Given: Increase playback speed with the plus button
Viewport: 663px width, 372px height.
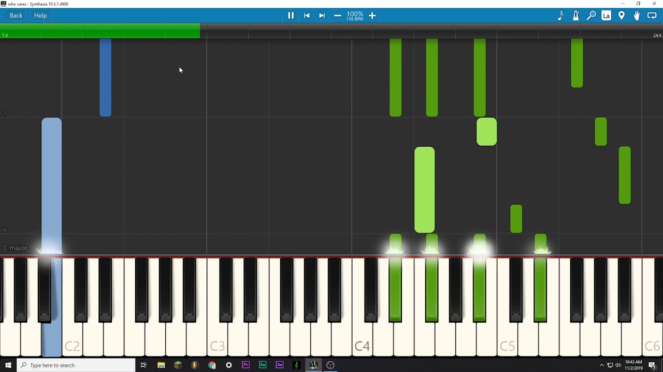Looking at the screenshot, I should pos(372,16).
